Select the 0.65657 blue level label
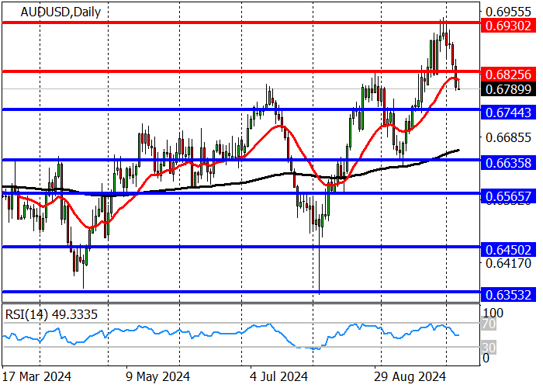The image size is (543, 388). tap(508, 196)
